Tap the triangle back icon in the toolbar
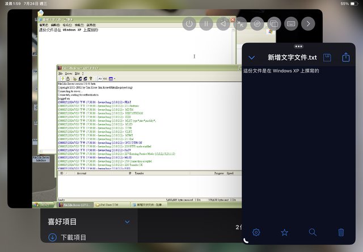363x252 pixels. point(223,24)
